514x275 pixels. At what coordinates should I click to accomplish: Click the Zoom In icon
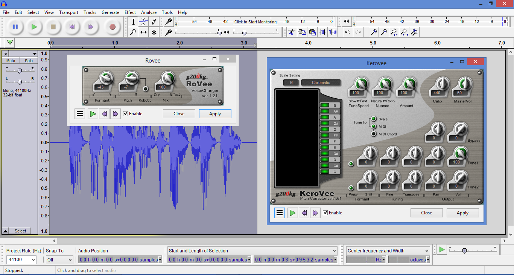coord(374,32)
